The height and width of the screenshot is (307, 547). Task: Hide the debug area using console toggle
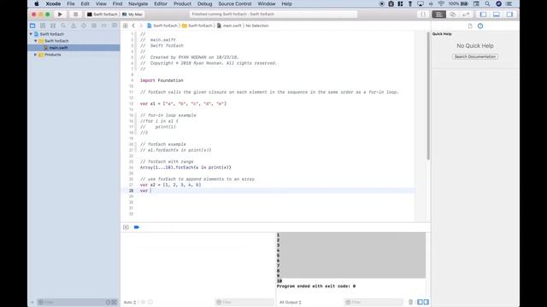tap(126, 228)
